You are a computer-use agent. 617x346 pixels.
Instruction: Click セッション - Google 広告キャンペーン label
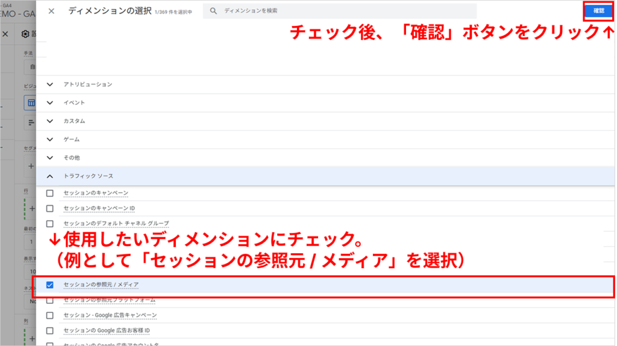point(110,315)
